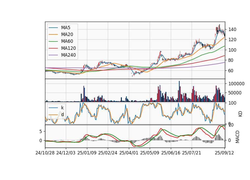Click the orange MA20 legend line sample

tap(53, 34)
